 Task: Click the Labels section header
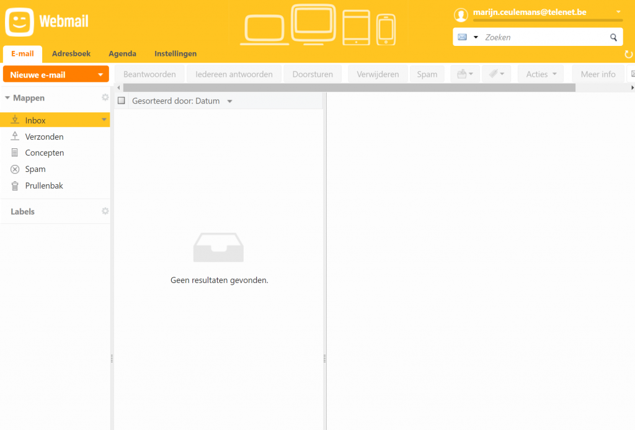(23, 212)
